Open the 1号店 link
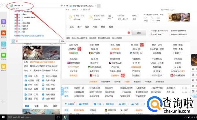The image size is (197, 120). pos(94,75)
